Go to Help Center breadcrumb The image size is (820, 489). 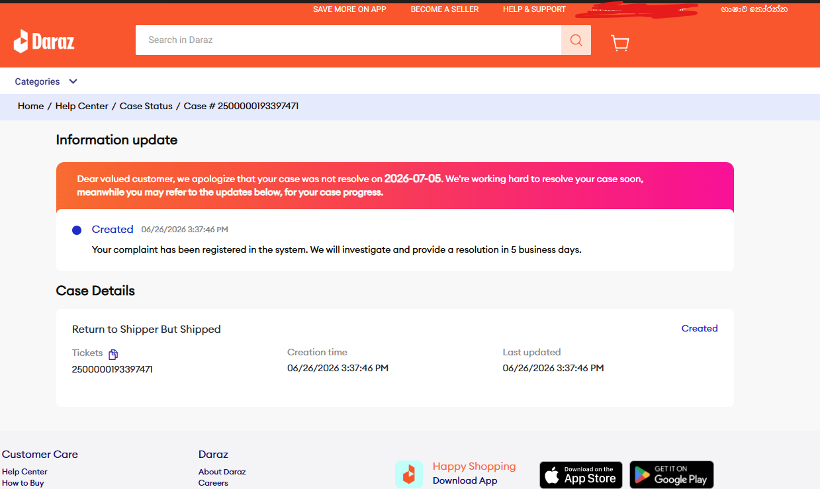pos(82,106)
